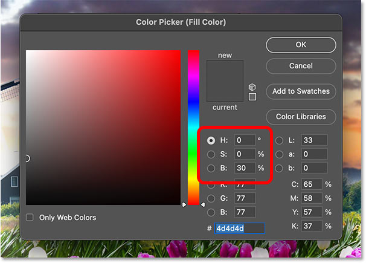This screenshot has height=263, width=366.
Task: Click the right hue slider arrow handle
Action: click(203, 204)
